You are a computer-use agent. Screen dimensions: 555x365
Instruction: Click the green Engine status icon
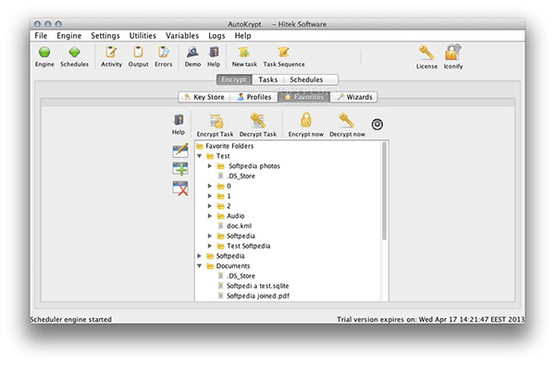tap(44, 53)
